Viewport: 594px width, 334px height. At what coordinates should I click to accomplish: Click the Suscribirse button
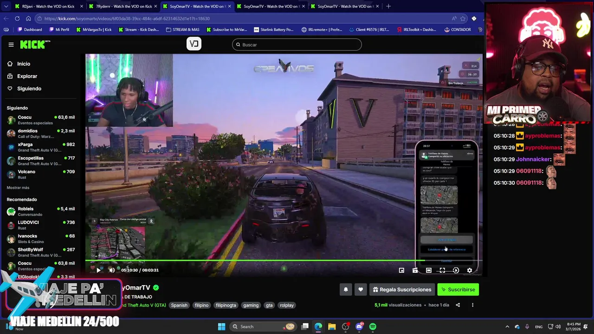[458, 289]
